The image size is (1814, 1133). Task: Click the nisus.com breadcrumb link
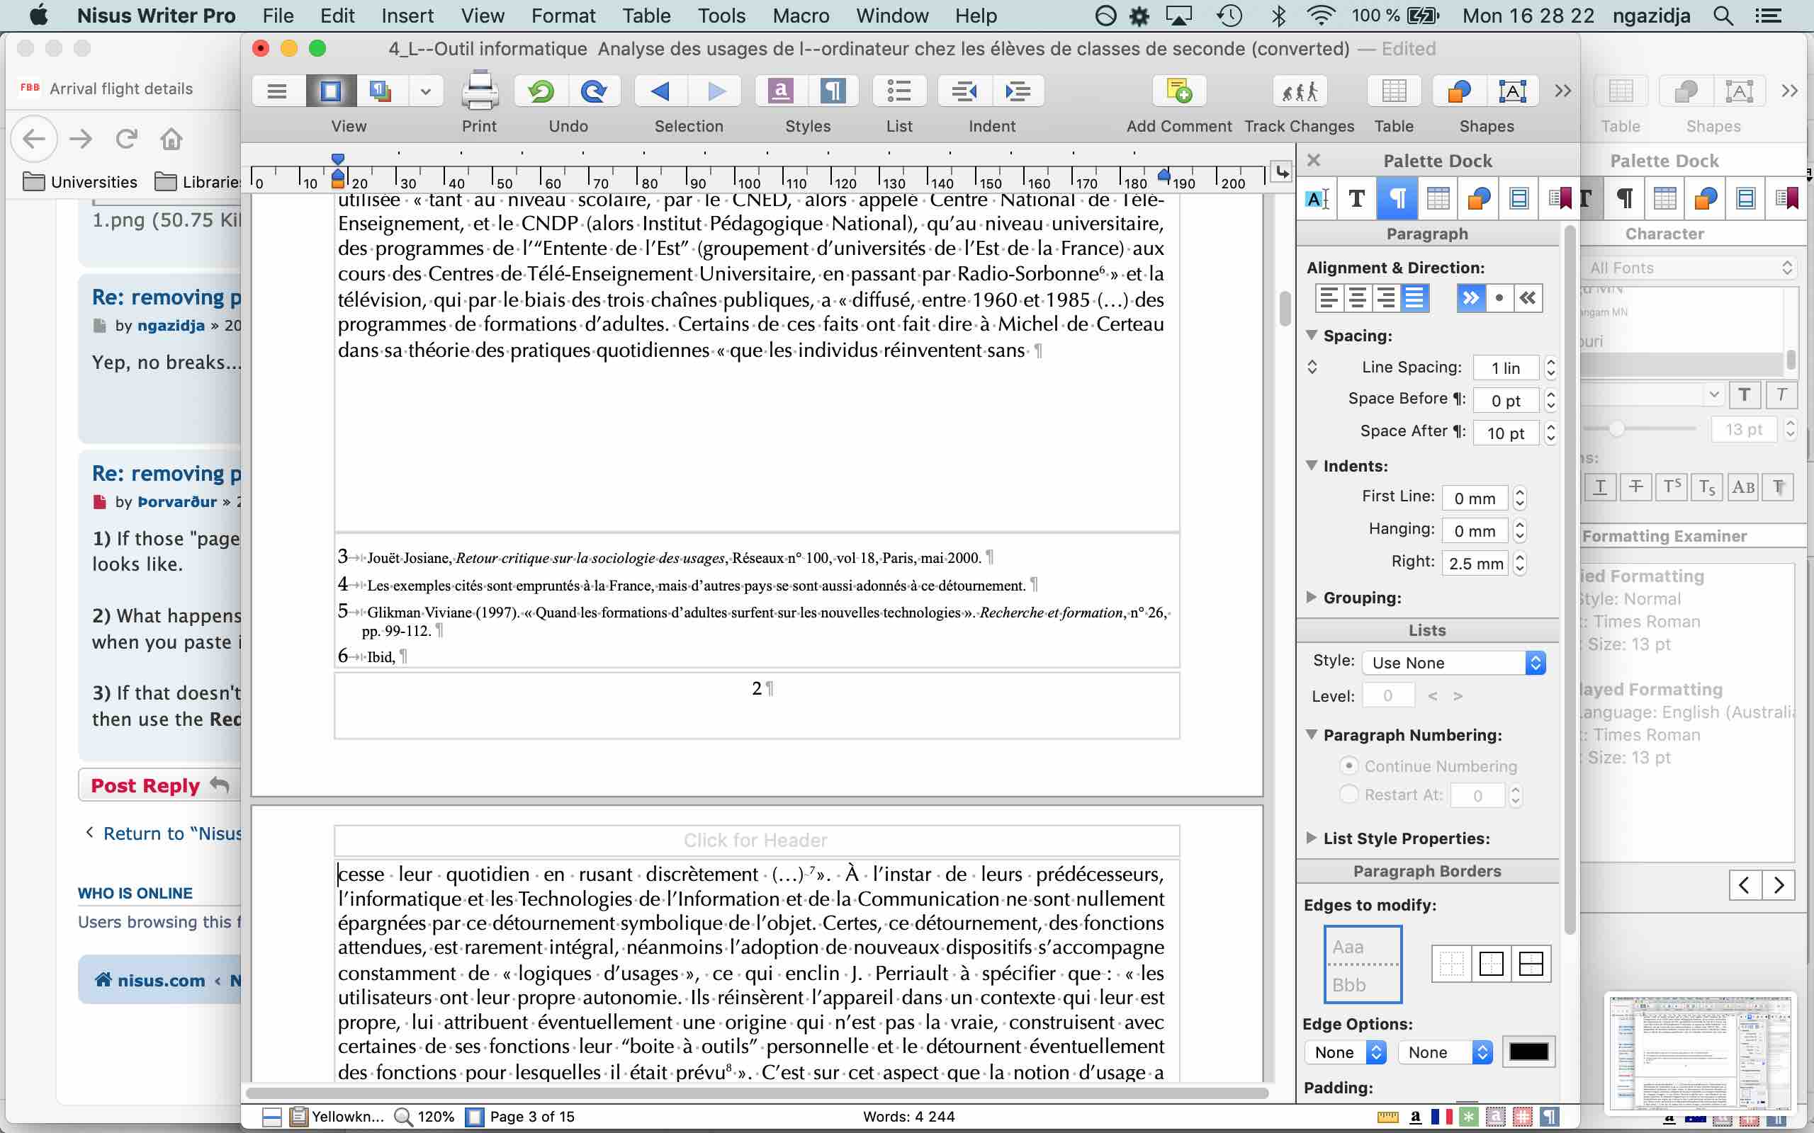click(160, 980)
